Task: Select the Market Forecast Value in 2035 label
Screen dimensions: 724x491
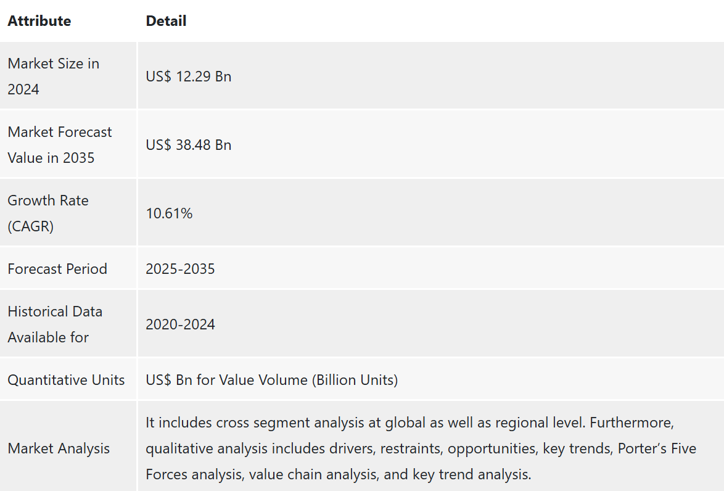Action: (x=60, y=144)
